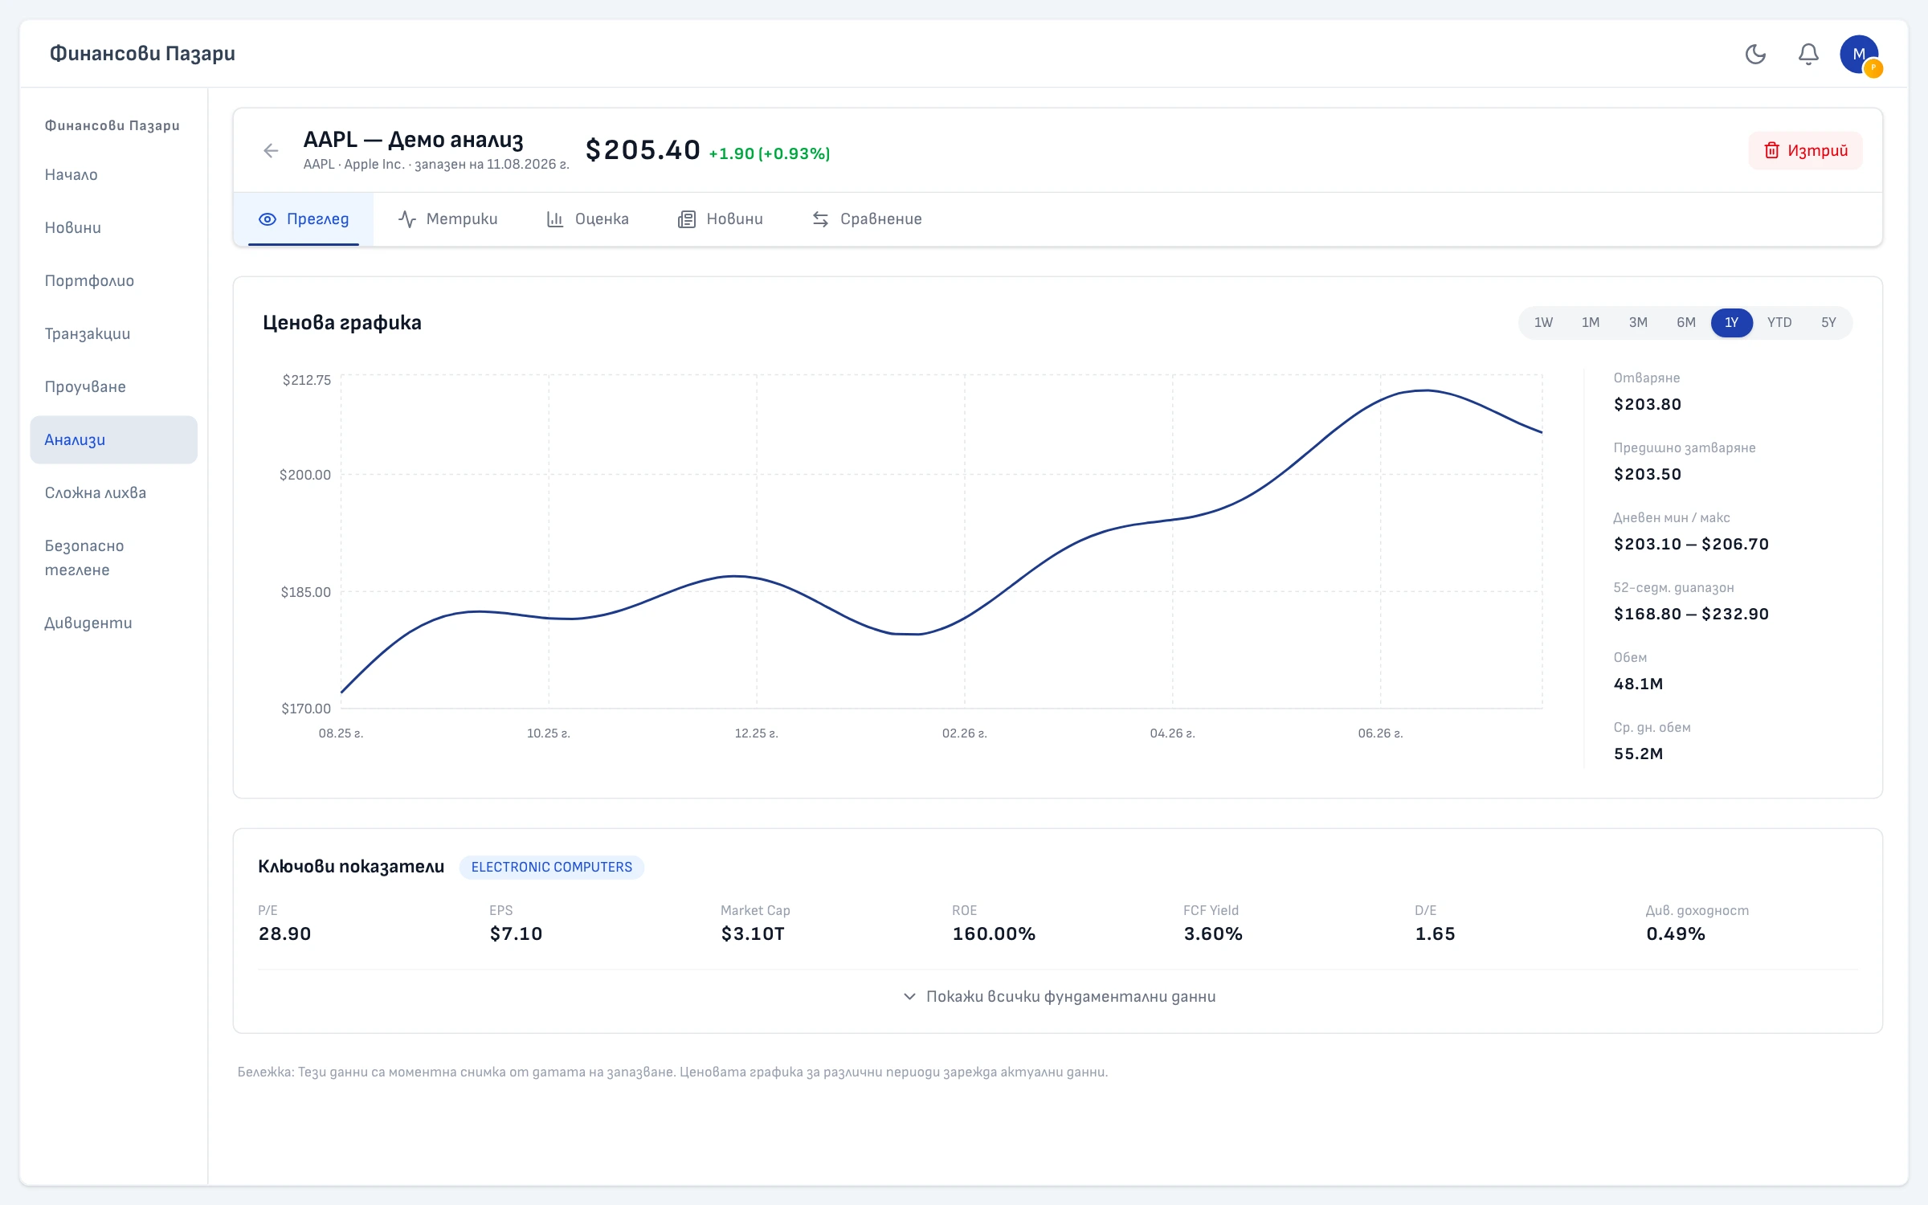The width and height of the screenshot is (1928, 1205).
Task: Open Новини in the sidebar
Action: (113, 227)
